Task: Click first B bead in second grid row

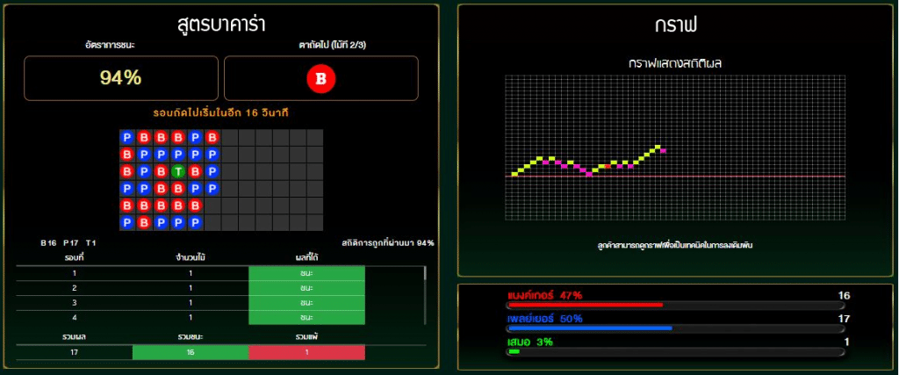Action: [127, 155]
